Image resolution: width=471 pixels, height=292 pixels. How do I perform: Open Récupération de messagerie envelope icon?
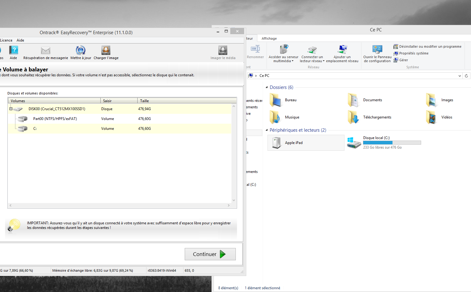click(46, 50)
